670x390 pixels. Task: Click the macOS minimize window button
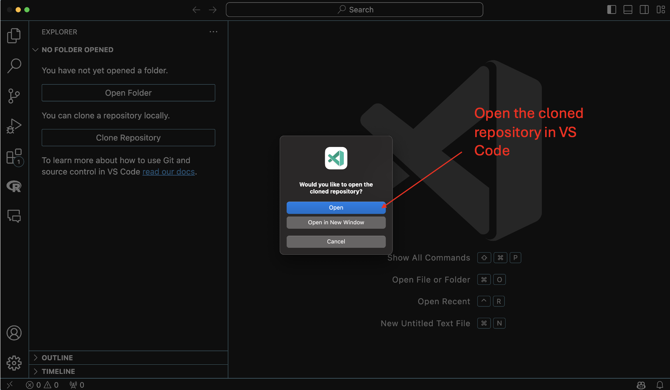[18, 10]
